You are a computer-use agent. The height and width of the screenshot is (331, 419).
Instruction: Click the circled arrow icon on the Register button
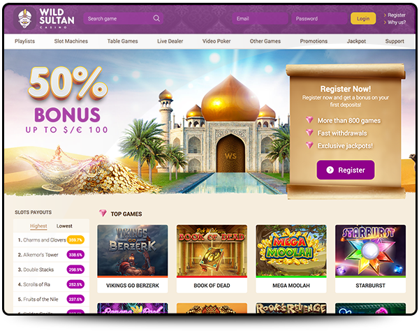(330, 170)
